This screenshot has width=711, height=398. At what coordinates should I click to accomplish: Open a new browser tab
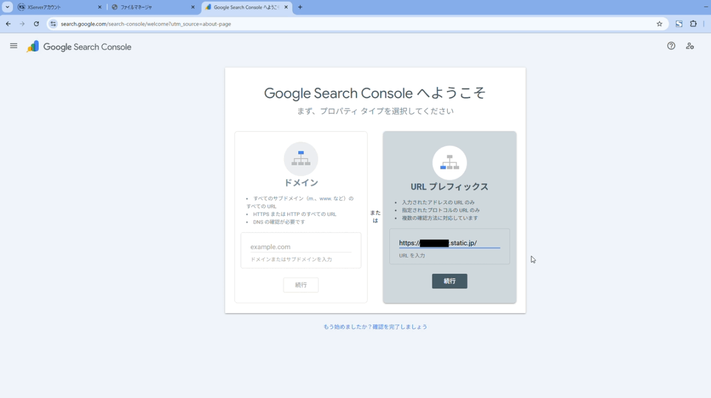[x=300, y=7]
